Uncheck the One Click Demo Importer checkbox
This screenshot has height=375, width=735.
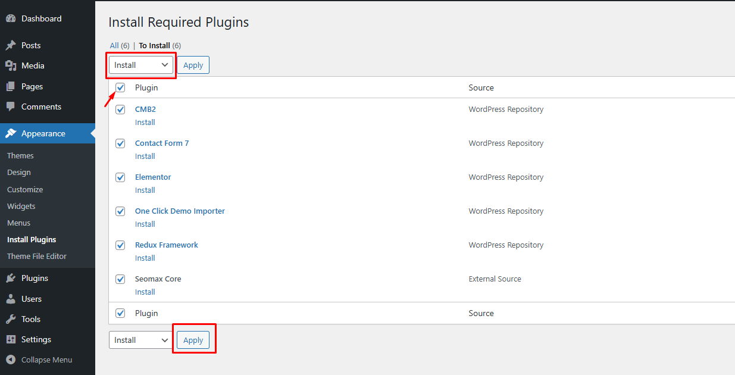coord(120,211)
